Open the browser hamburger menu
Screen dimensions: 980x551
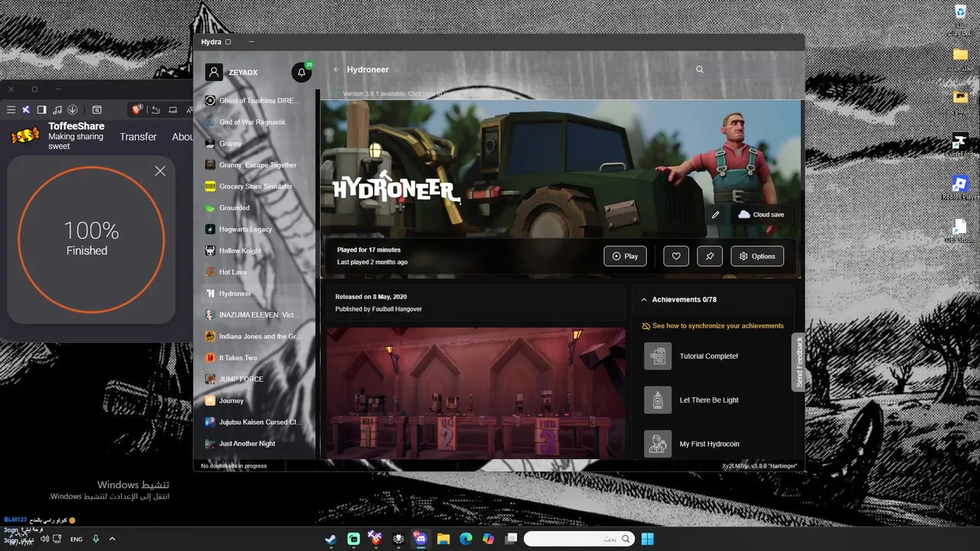tap(11, 110)
